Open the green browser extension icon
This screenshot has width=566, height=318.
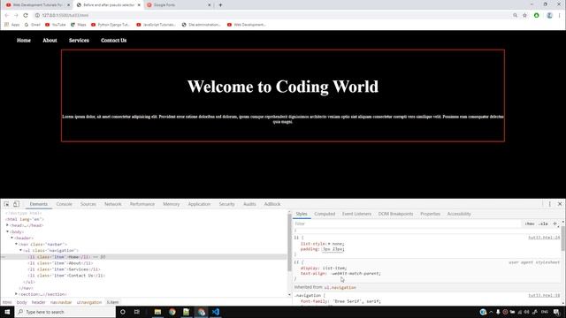tap(537, 15)
